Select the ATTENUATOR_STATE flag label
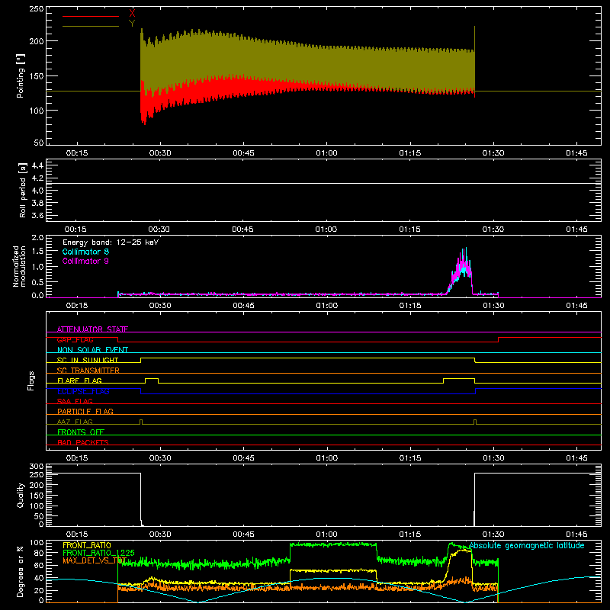Image resolution: width=610 pixels, height=610 pixels. [92, 329]
